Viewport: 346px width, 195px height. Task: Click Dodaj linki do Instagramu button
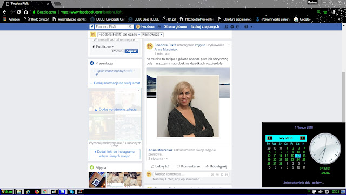(x=115, y=154)
